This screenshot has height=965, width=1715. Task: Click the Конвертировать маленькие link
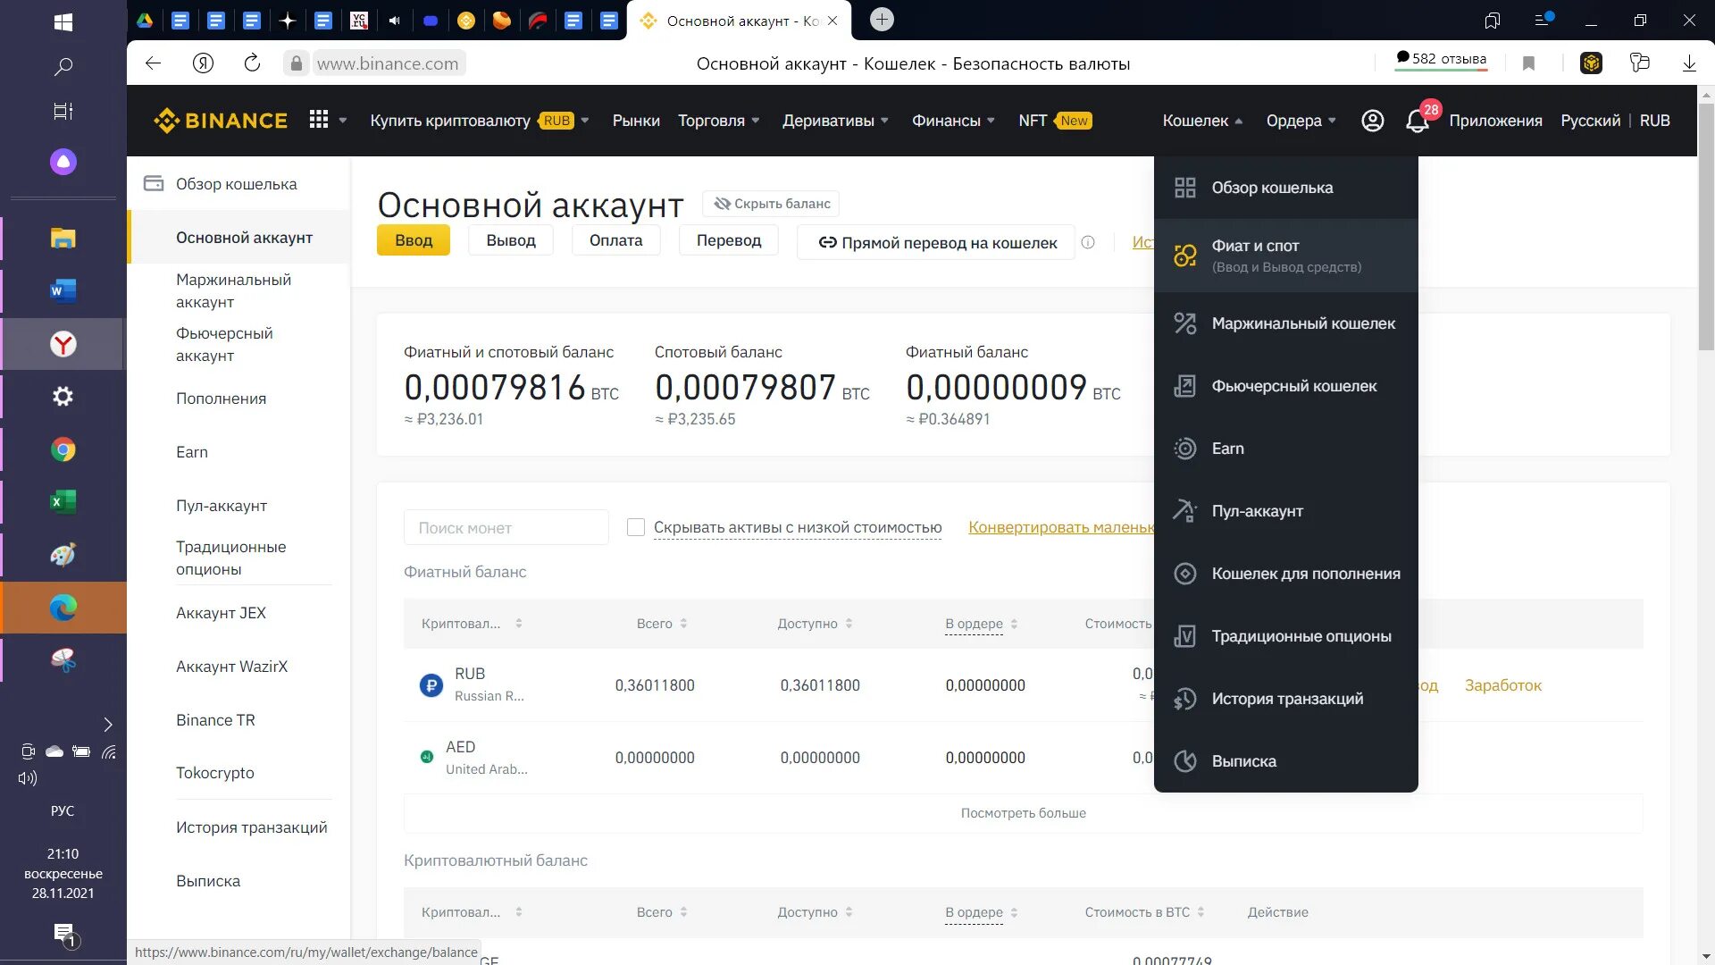tap(1061, 527)
